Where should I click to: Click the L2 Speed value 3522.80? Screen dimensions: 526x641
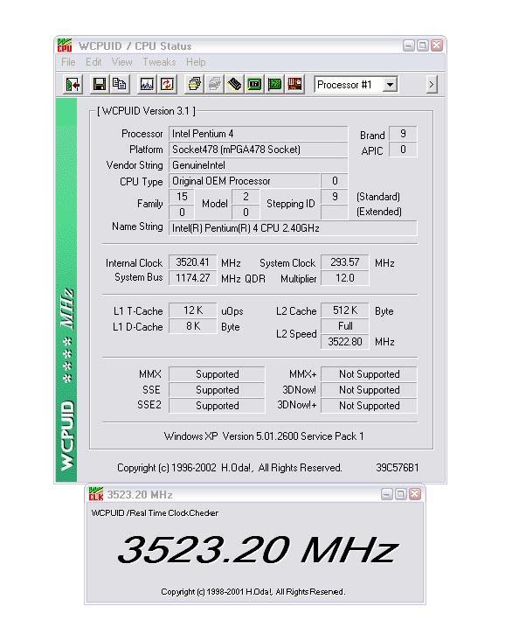pyautogui.click(x=344, y=342)
